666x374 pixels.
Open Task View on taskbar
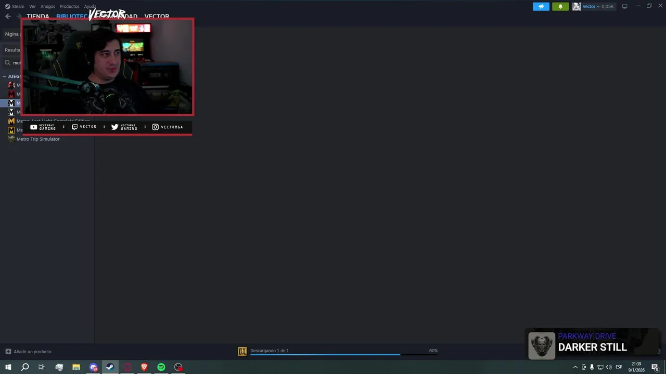[x=42, y=367]
